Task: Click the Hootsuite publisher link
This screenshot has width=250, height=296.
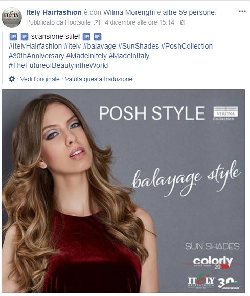Action: 78,22
